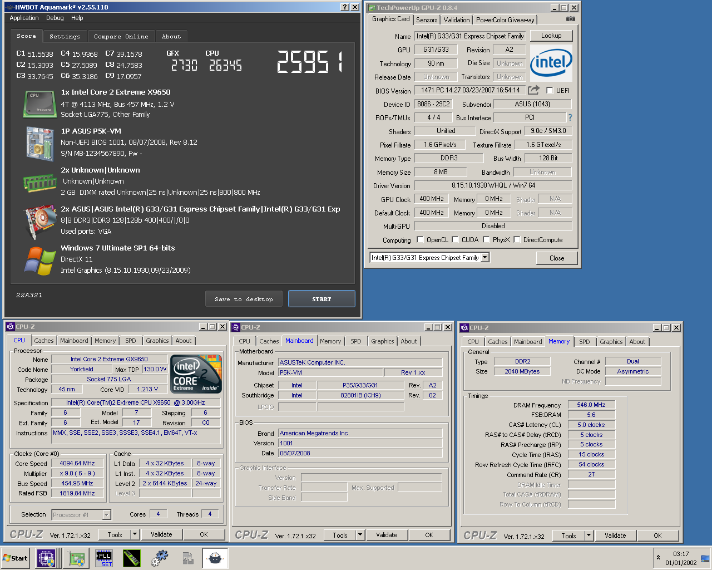Screen dimensions: 712x570
Task: Click the motherboard icon beside ASUS P5K-VM
Action: point(39,142)
